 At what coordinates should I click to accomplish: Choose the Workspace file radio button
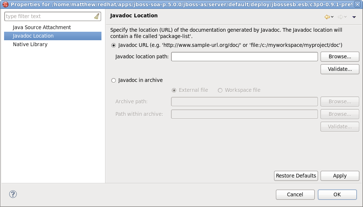tap(220, 90)
